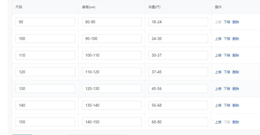Click the size input containing 150
This screenshot has height=135, width=260.
[x=45, y=122]
